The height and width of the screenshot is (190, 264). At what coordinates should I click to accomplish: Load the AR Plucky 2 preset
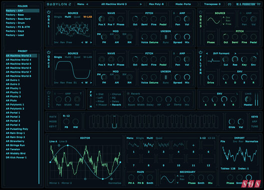click(14, 92)
